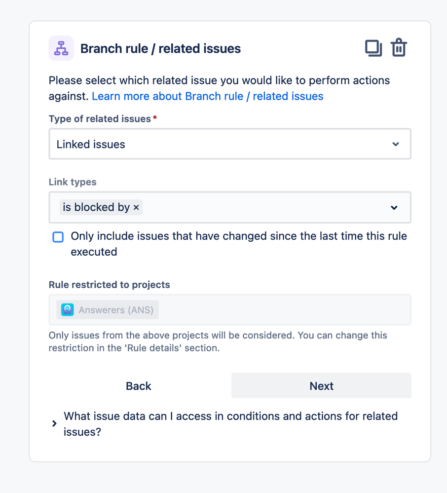Open the chevron in 'Type of related issues'
Viewport: 447px width, 493px height.
[x=395, y=144]
